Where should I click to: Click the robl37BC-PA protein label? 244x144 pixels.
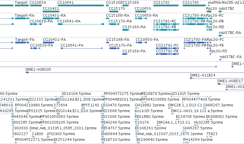pos(231,57)
